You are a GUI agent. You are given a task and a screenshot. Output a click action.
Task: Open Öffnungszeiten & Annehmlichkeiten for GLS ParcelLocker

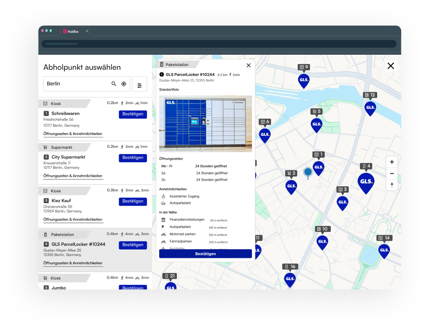73,263
